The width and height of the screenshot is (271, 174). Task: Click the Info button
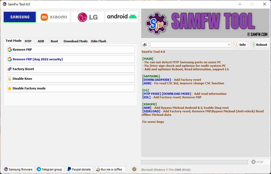coord(241,44)
